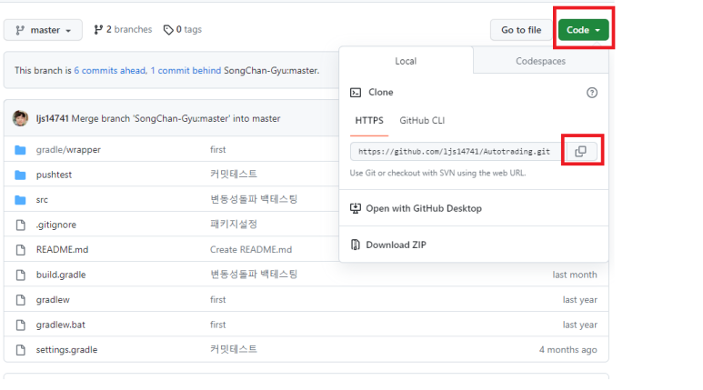Viewport: 703px width, 390px height.
Task: Click the pushtest folder icon
Action: pos(20,175)
